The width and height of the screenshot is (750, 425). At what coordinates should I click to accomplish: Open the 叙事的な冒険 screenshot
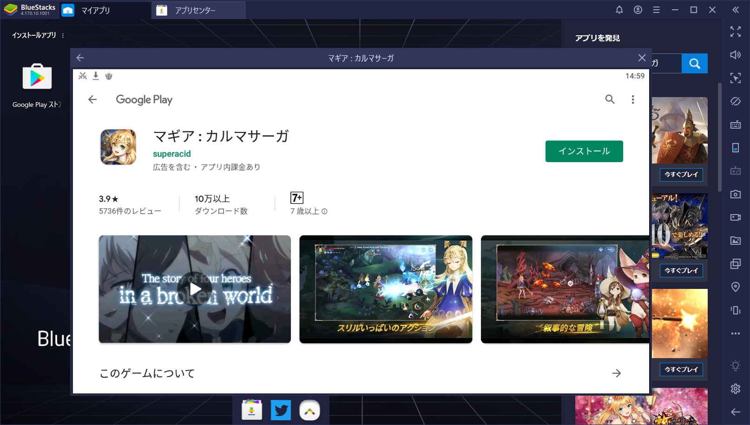pos(565,289)
